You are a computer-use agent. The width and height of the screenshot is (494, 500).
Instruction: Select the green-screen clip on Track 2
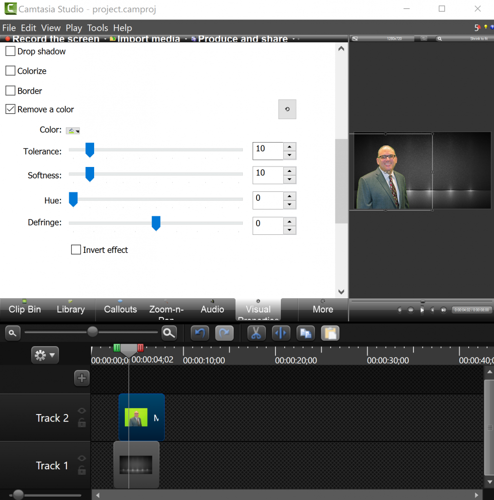point(142,417)
